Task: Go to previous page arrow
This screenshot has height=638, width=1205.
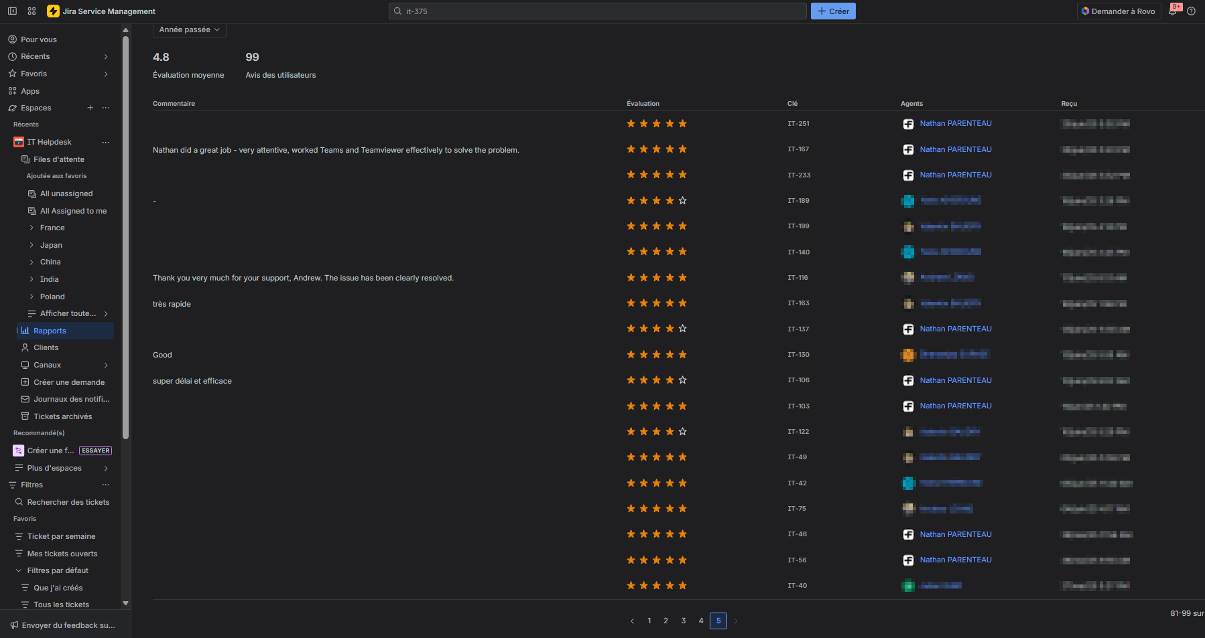Action: (632, 621)
